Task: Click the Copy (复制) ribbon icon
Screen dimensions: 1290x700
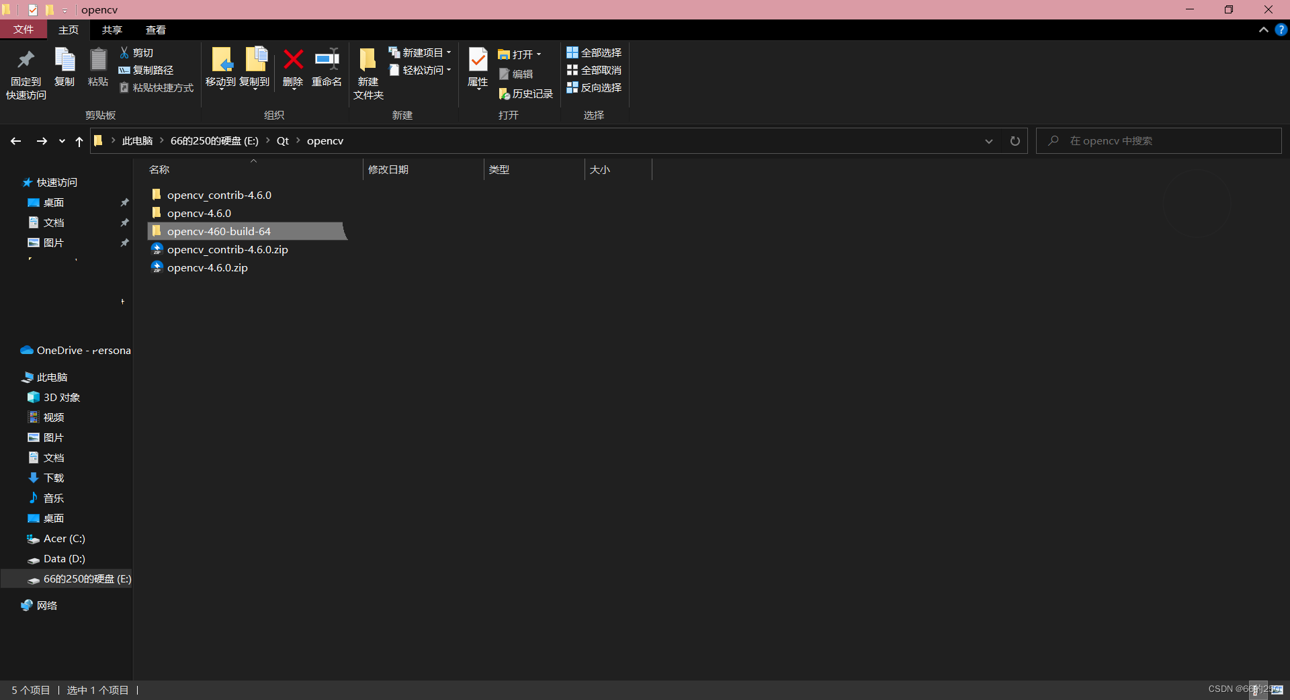Action: pos(64,60)
